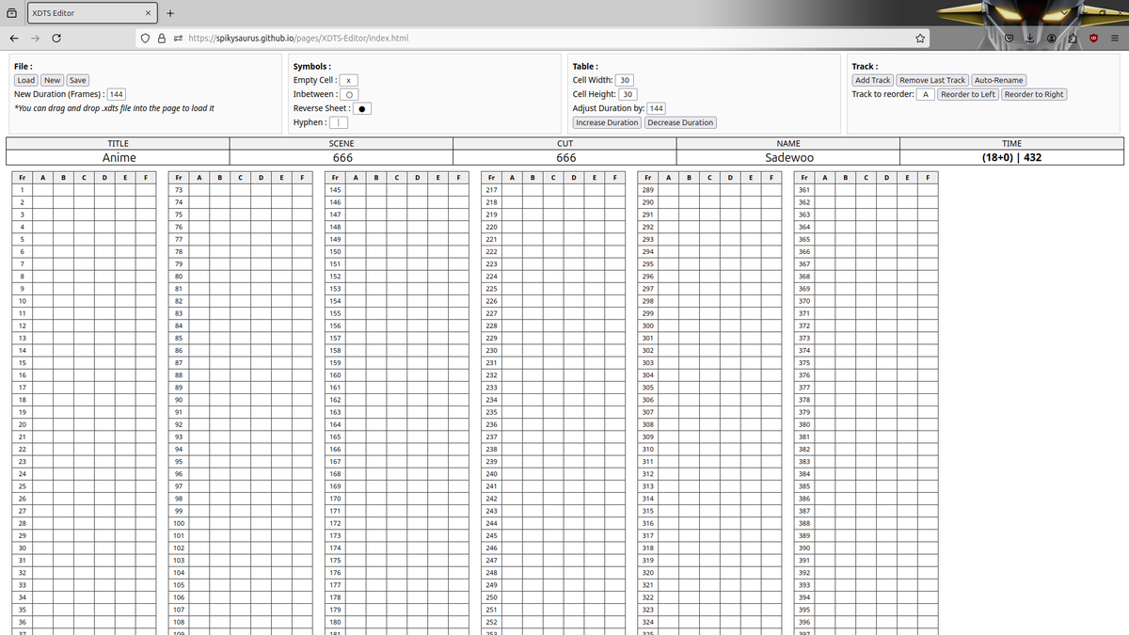The width and height of the screenshot is (1129, 635).
Task: Click the shield tracking protection icon in address bar
Action: point(147,39)
